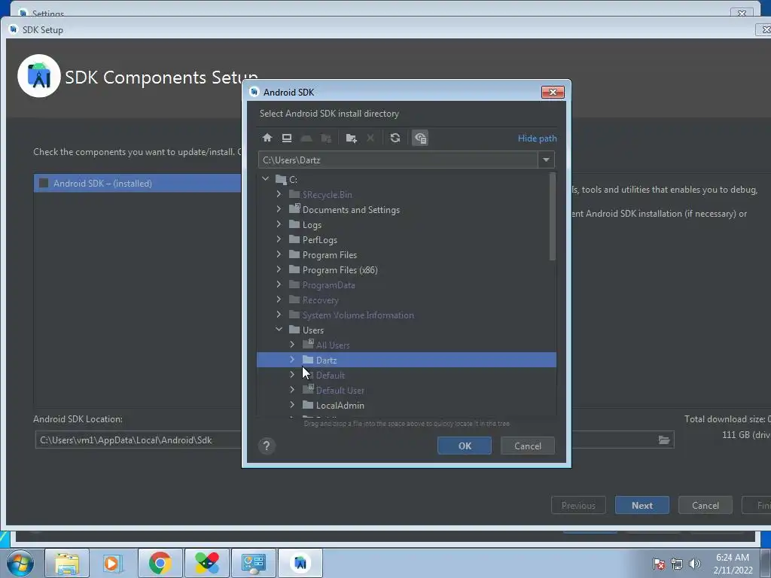This screenshot has width=771, height=578.
Task: Cancel the SDK Setup wizard
Action: point(705,505)
